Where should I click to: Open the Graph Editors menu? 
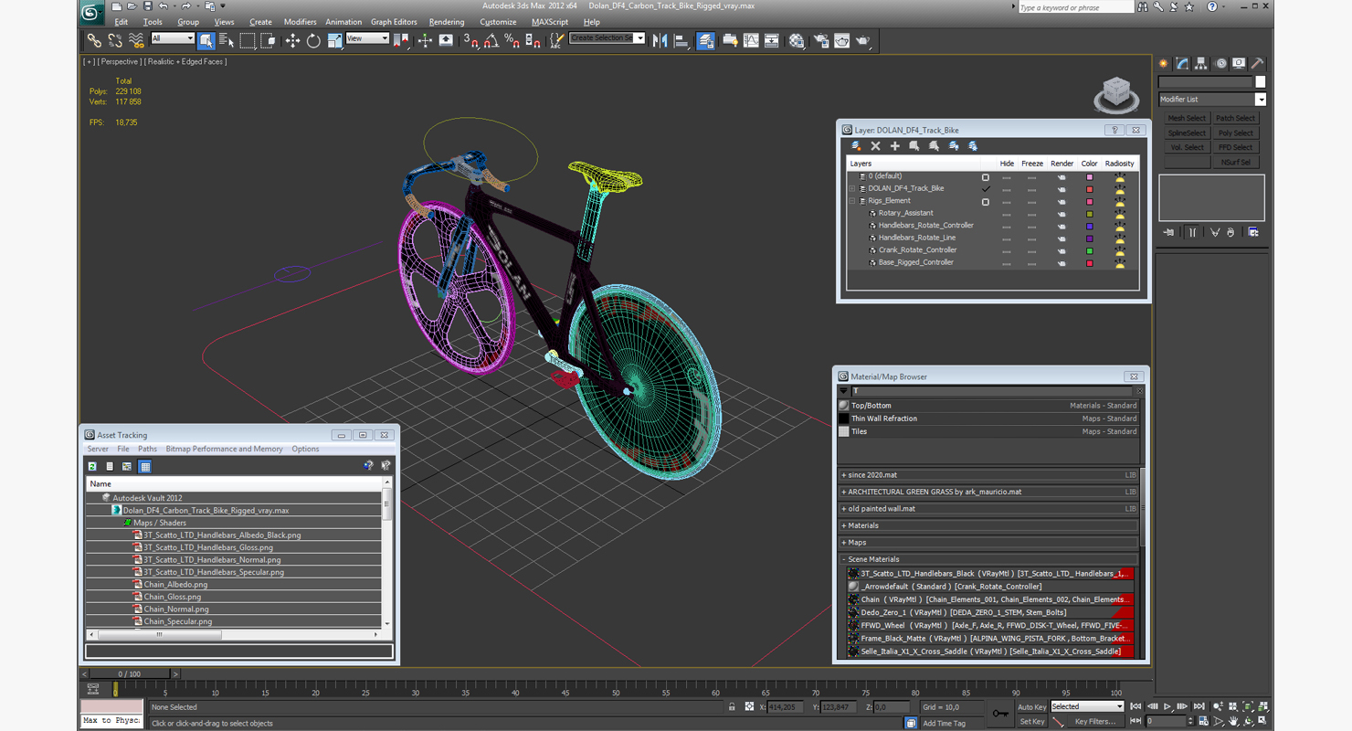click(x=394, y=22)
